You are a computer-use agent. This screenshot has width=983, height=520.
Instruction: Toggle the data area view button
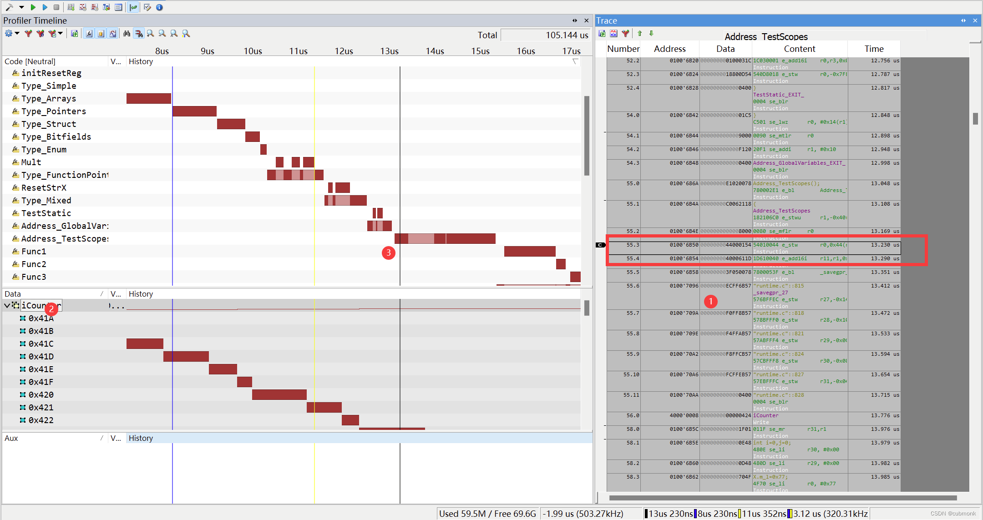tap(101, 33)
